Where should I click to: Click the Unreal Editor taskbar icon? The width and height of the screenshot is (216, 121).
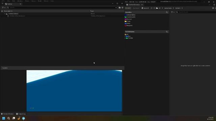pyautogui.click(x=24, y=118)
